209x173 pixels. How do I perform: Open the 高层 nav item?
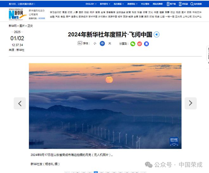(x=64, y=12)
